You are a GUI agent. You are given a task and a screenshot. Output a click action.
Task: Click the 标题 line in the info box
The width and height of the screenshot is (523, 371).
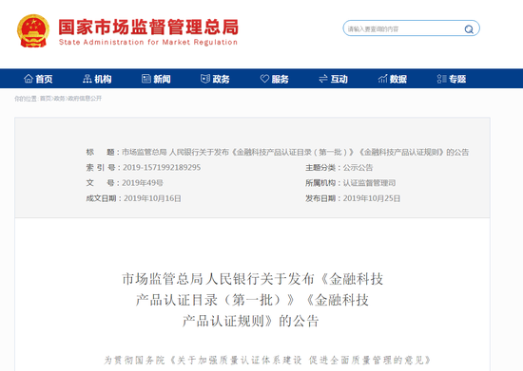[278, 152]
